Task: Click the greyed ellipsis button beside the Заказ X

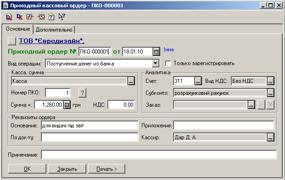Action: coord(261,105)
